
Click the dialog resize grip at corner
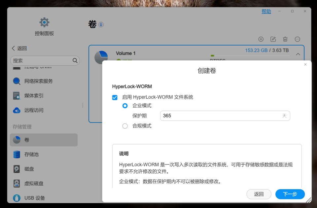point(308,200)
